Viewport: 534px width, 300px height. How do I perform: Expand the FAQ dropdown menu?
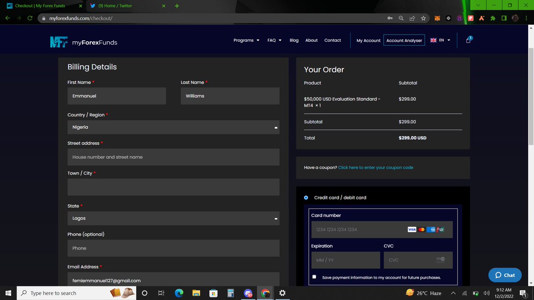coord(275,40)
